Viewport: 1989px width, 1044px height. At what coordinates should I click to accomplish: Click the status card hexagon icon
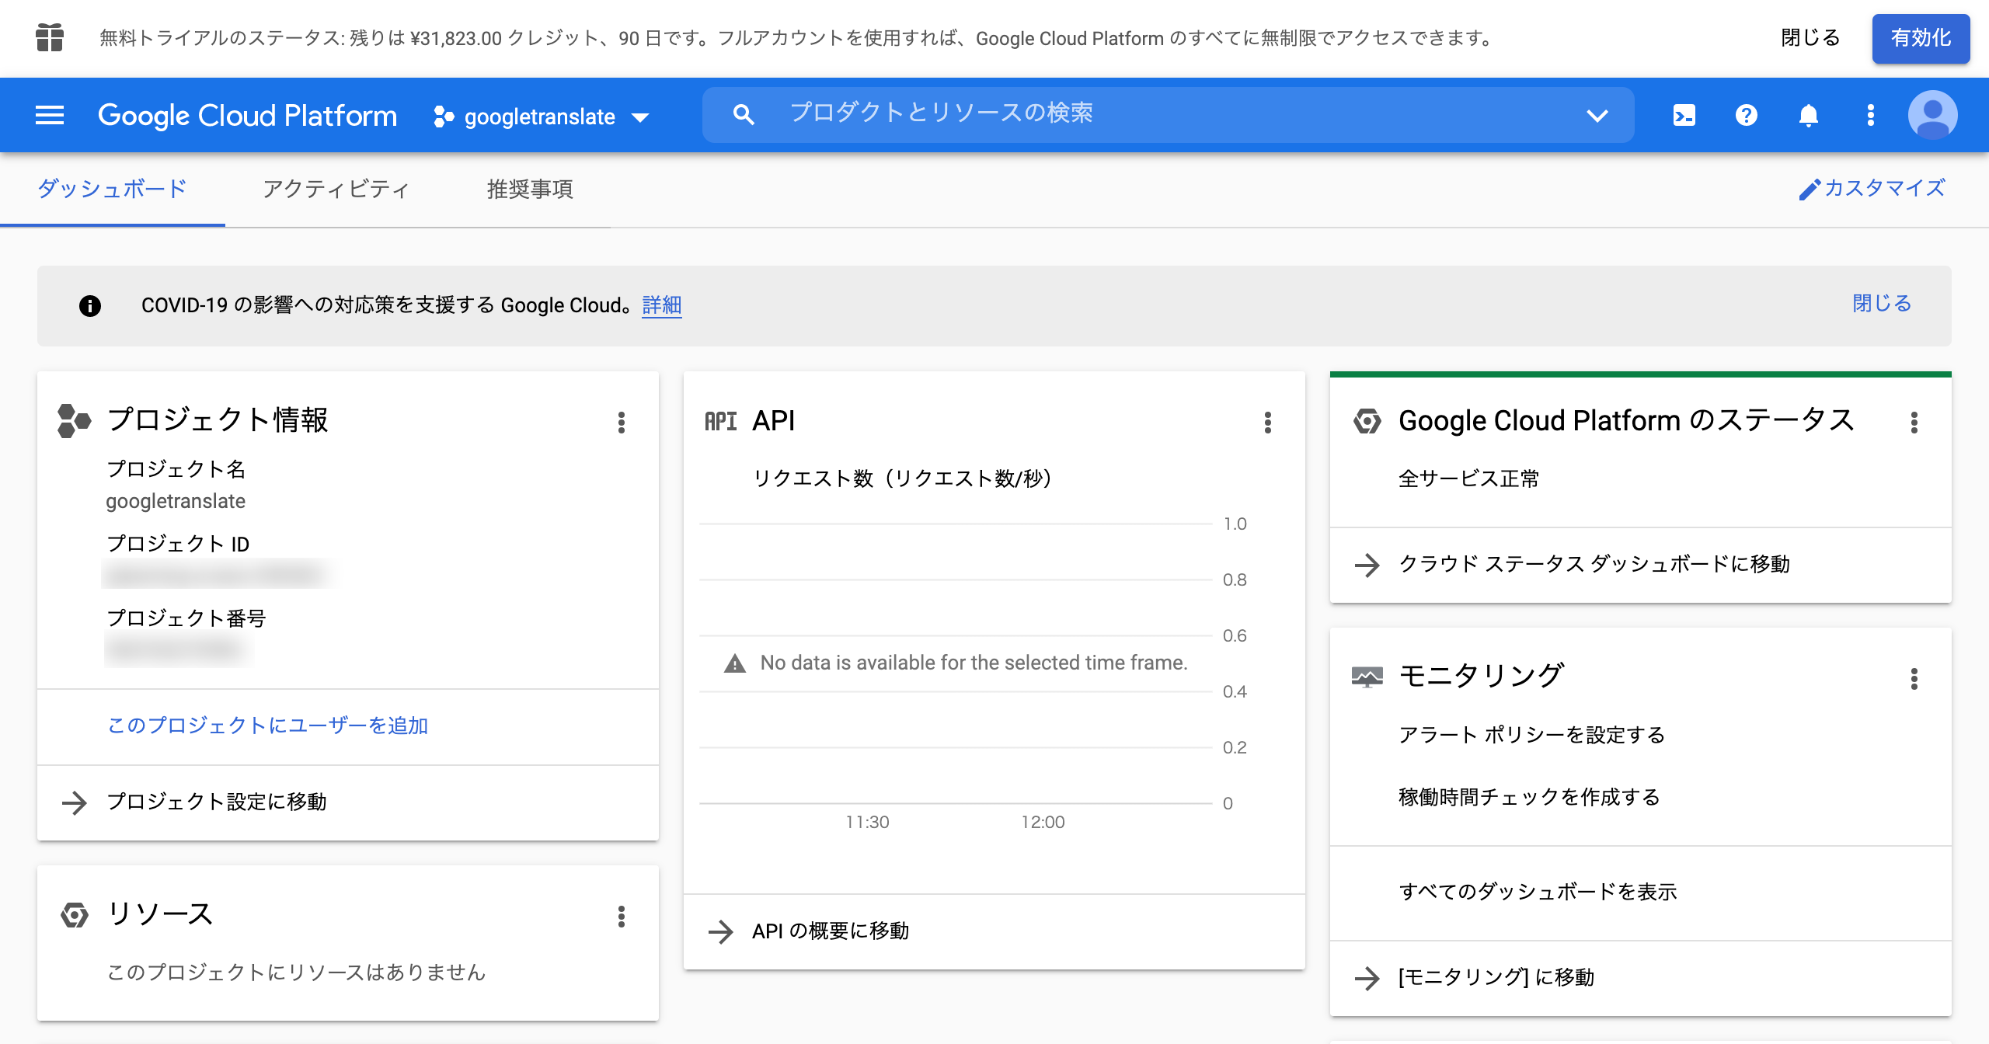1367,421
